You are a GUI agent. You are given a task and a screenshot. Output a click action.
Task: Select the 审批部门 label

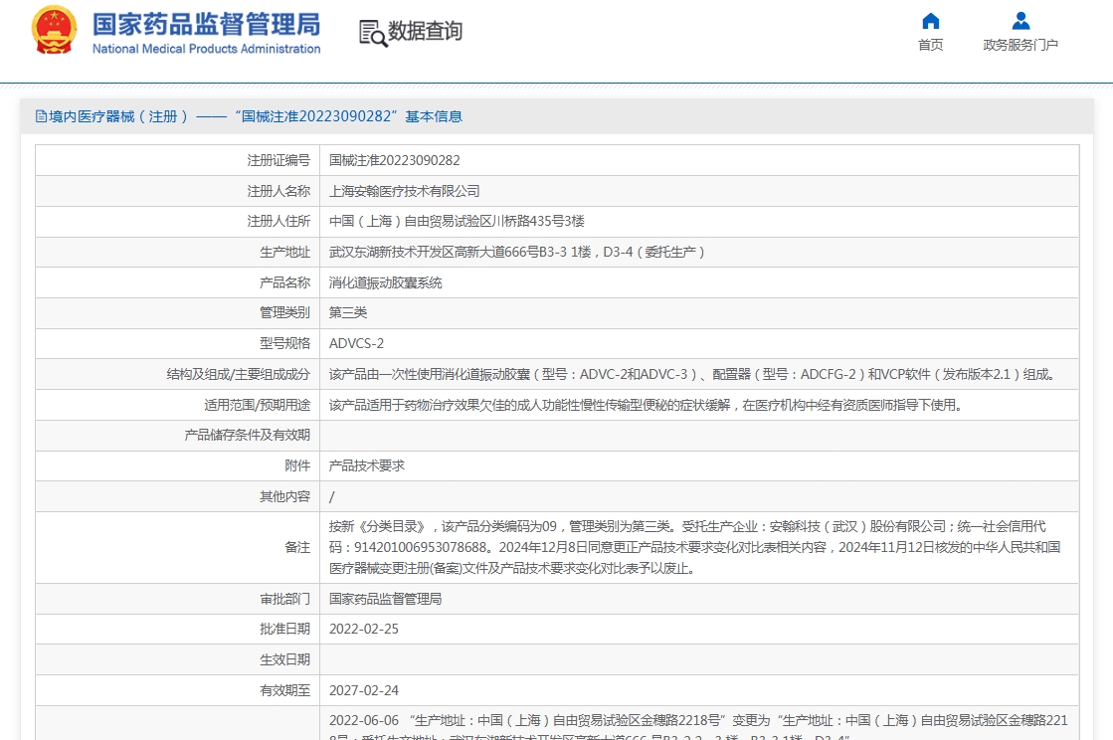point(284,600)
